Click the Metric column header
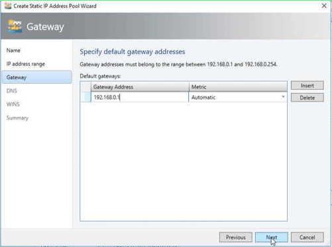 (x=238, y=87)
